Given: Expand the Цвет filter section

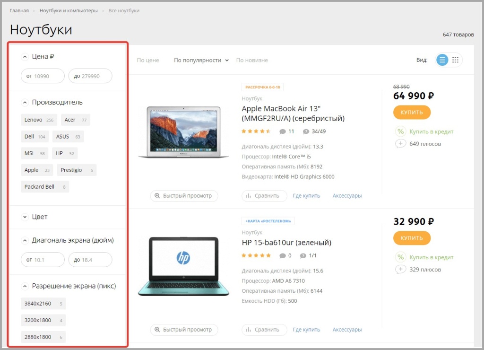Looking at the screenshot, I should pyautogui.click(x=25, y=217).
